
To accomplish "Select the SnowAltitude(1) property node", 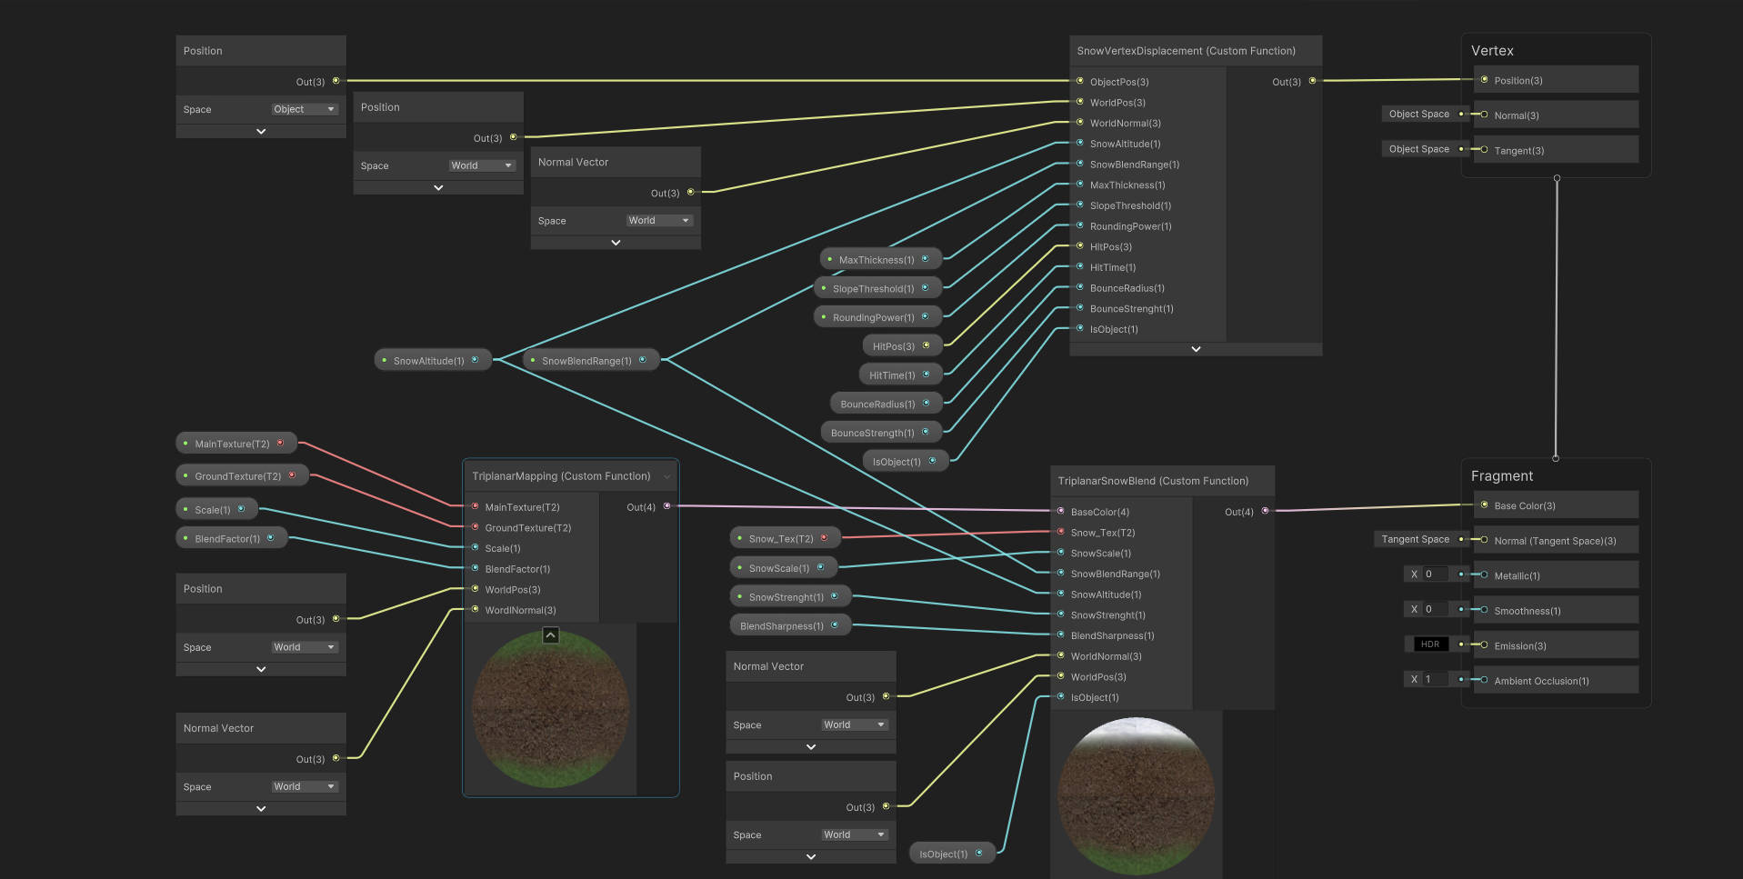I will click(433, 360).
